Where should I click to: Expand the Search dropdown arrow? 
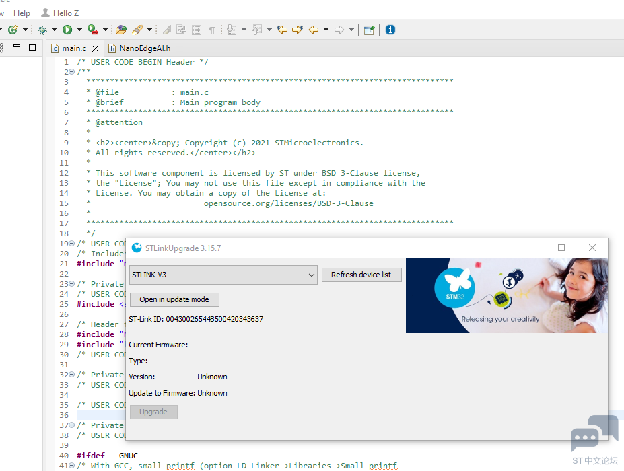[149, 30]
